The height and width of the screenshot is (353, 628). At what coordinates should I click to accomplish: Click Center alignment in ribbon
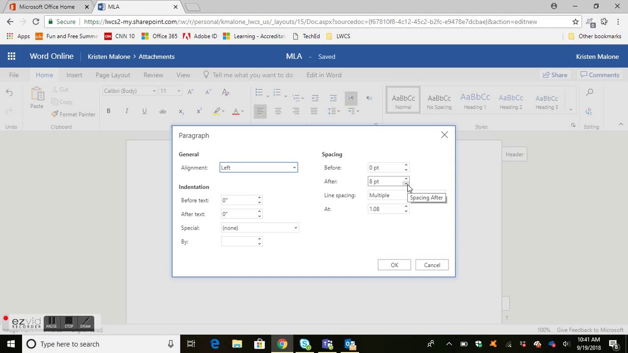tap(278, 111)
